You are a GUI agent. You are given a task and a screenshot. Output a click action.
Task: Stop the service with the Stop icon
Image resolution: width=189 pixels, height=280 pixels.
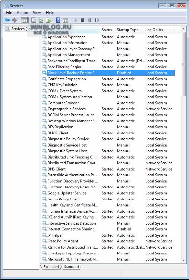[x=82, y=20]
